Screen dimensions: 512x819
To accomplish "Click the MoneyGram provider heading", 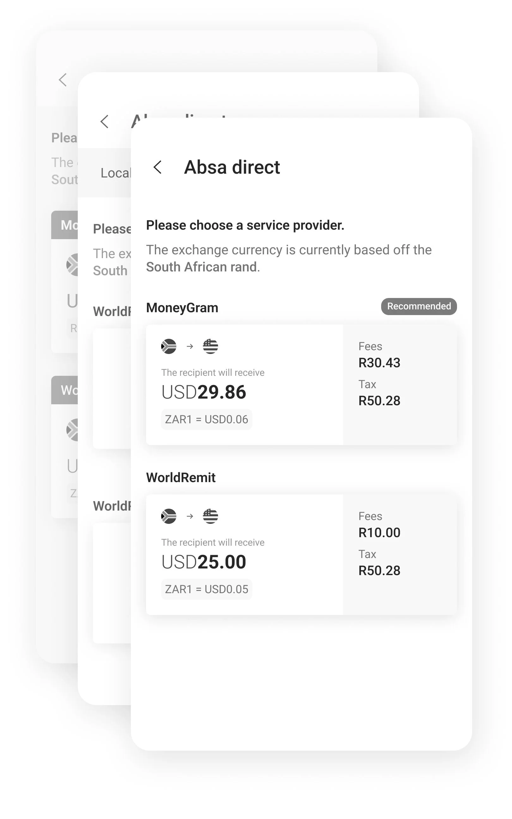I will 182,308.
